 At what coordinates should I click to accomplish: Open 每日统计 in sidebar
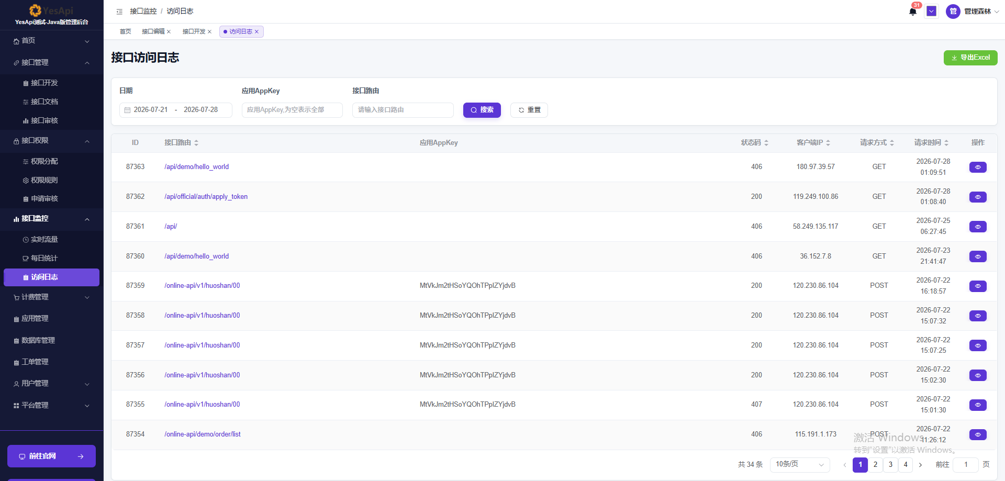pyautogui.click(x=51, y=259)
